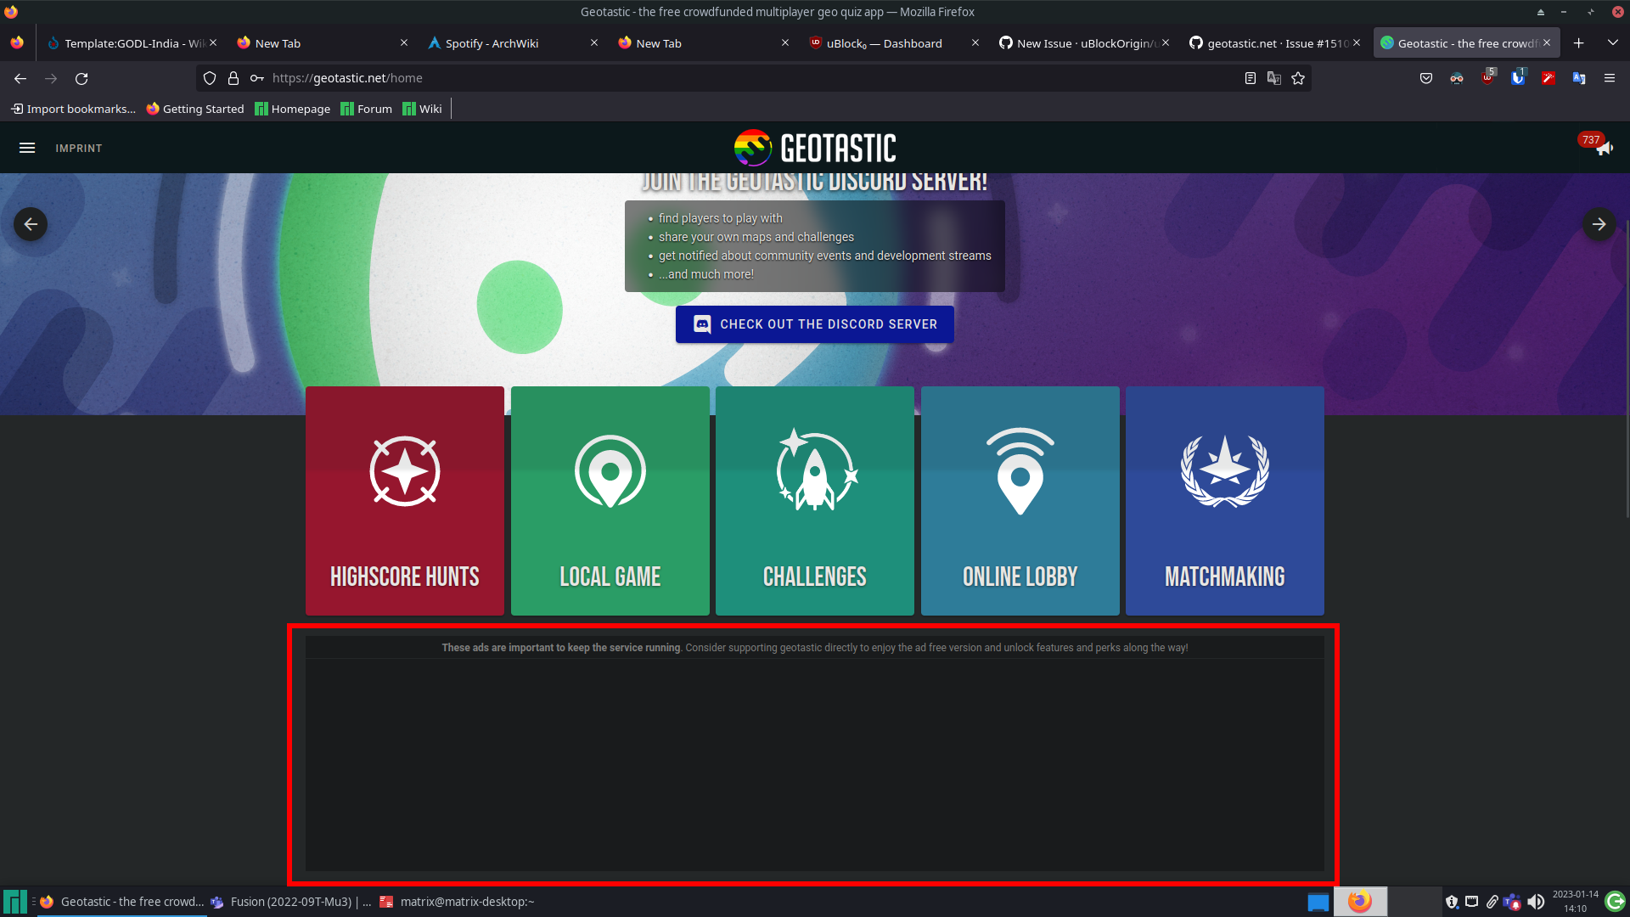
Task: Click the Check Out The Discord Server button
Action: [814, 323]
